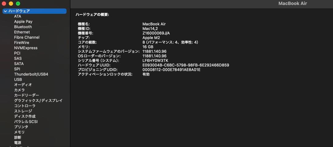This screenshot has height=147, width=333.
Task: Open オーディオ in the sidebar
Action: pos(23,85)
